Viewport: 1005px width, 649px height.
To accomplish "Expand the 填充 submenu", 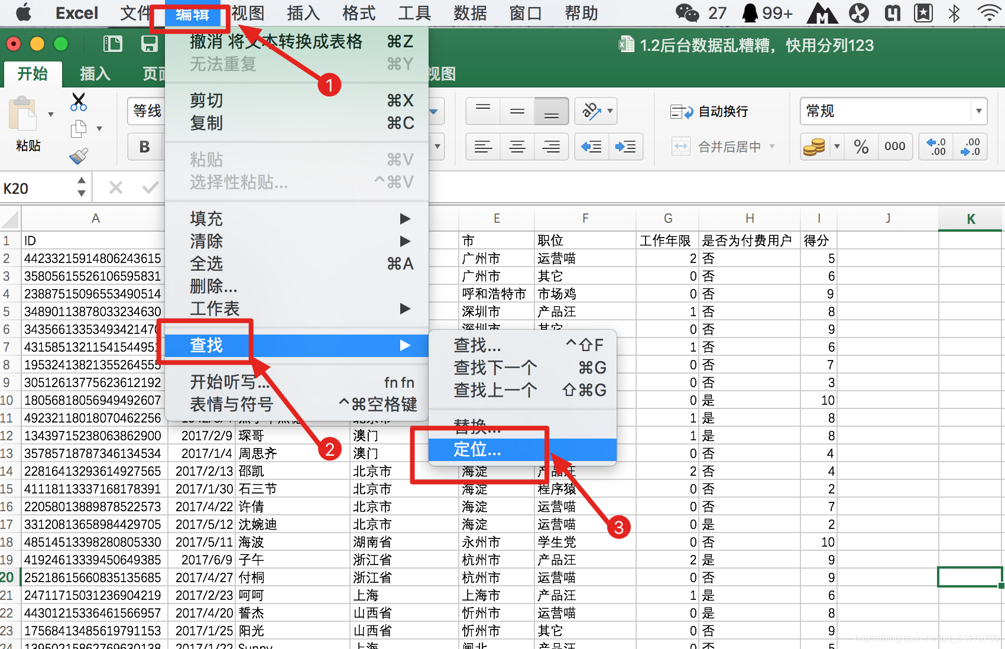I will [x=297, y=219].
